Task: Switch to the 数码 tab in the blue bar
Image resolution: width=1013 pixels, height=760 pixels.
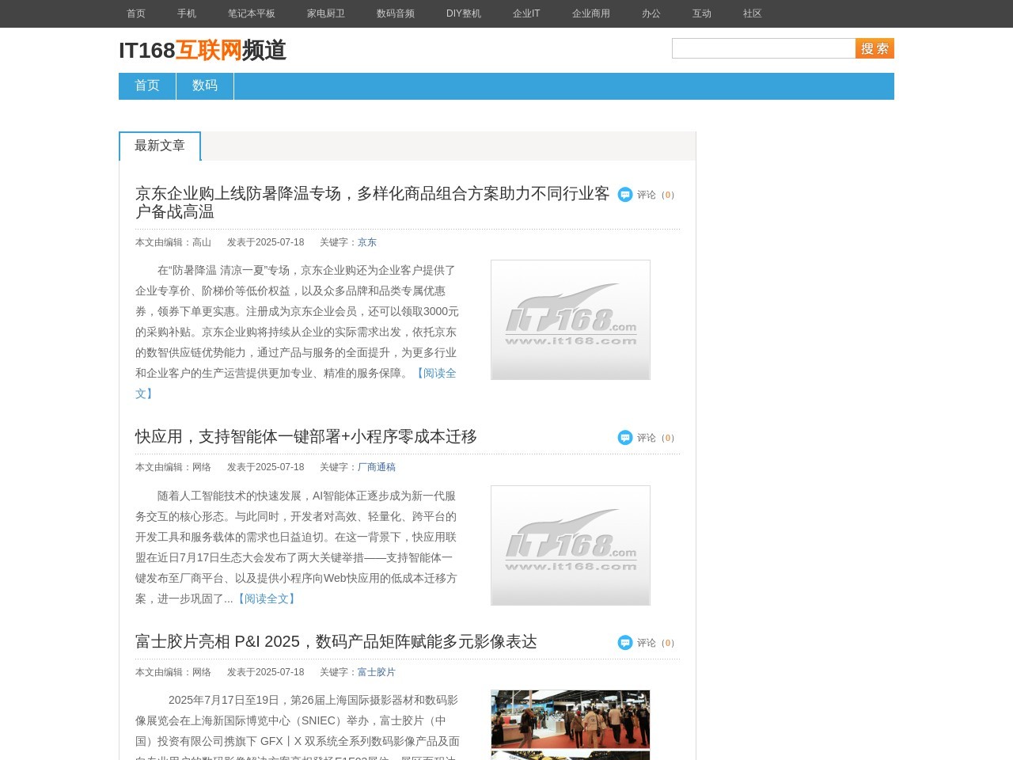Action: pyautogui.click(x=204, y=85)
